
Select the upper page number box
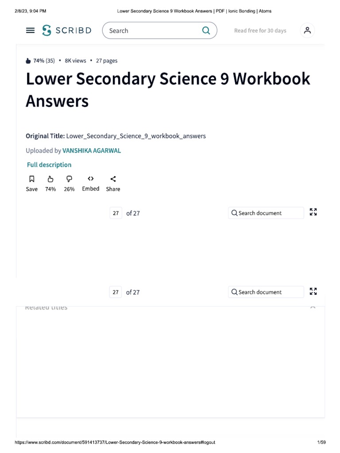pyautogui.click(x=116, y=213)
